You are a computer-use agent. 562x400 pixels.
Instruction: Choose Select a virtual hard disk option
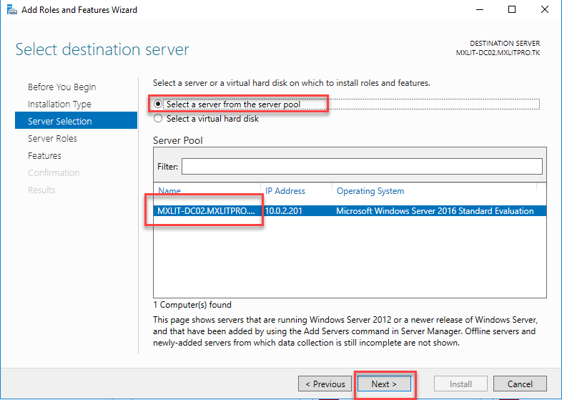point(159,119)
